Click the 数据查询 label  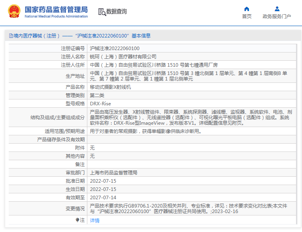[117, 11]
